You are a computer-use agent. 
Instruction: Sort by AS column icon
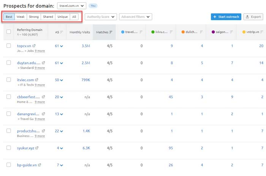[x=62, y=32]
